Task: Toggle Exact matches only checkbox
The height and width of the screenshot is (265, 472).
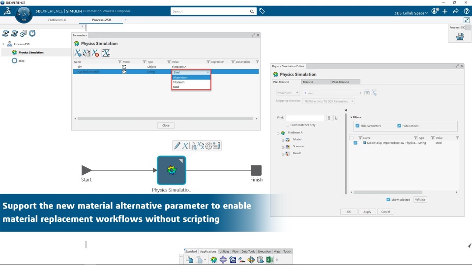Action: coord(287,125)
